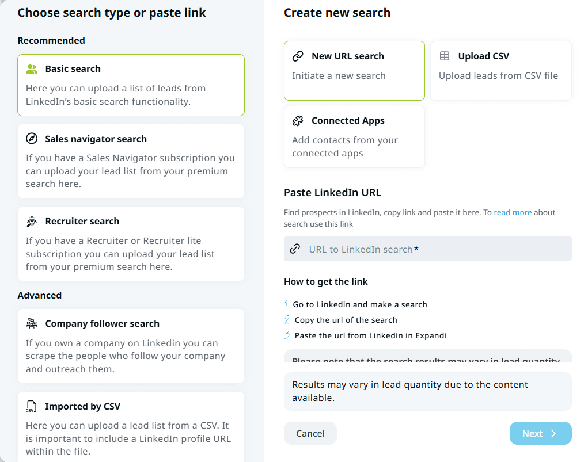Choose the Imported by CSV option
The height and width of the screenshot is (462, 588).
[131, 426]
